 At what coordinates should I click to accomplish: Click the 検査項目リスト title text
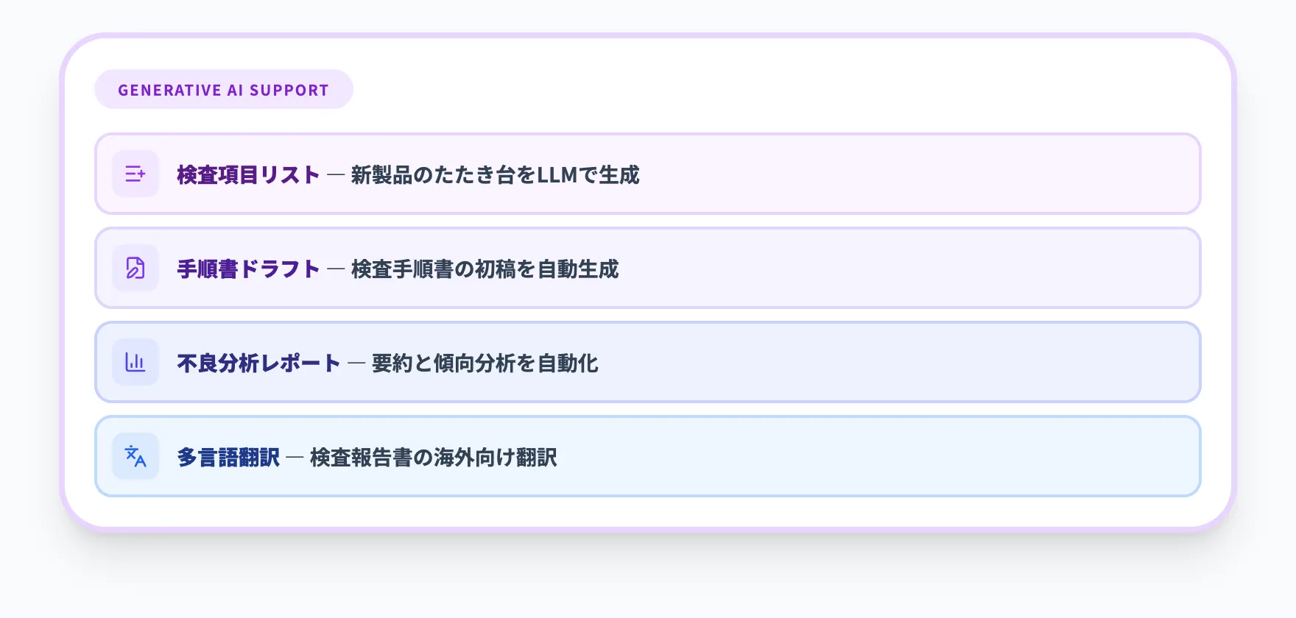pos(246,175)
